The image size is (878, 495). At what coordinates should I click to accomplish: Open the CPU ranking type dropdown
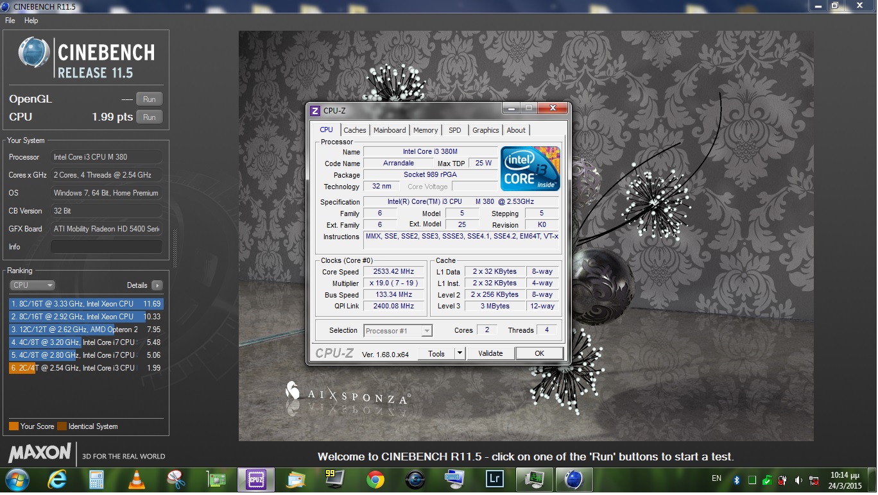(32, 285)
